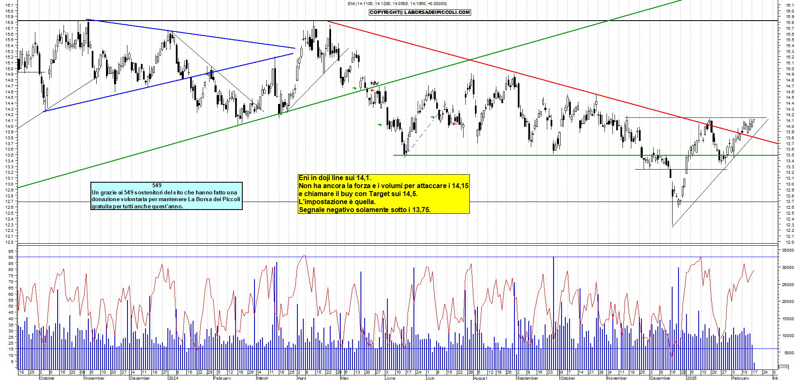
Task: Click the 'April' month label on time axis
Action: 302,378
